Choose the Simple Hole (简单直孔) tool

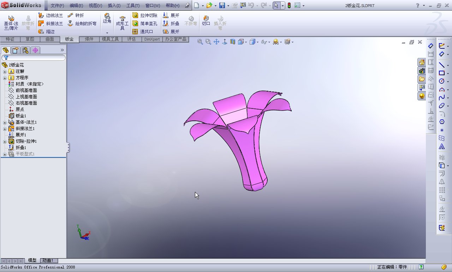pyautogui.click(x=145, y=24)
